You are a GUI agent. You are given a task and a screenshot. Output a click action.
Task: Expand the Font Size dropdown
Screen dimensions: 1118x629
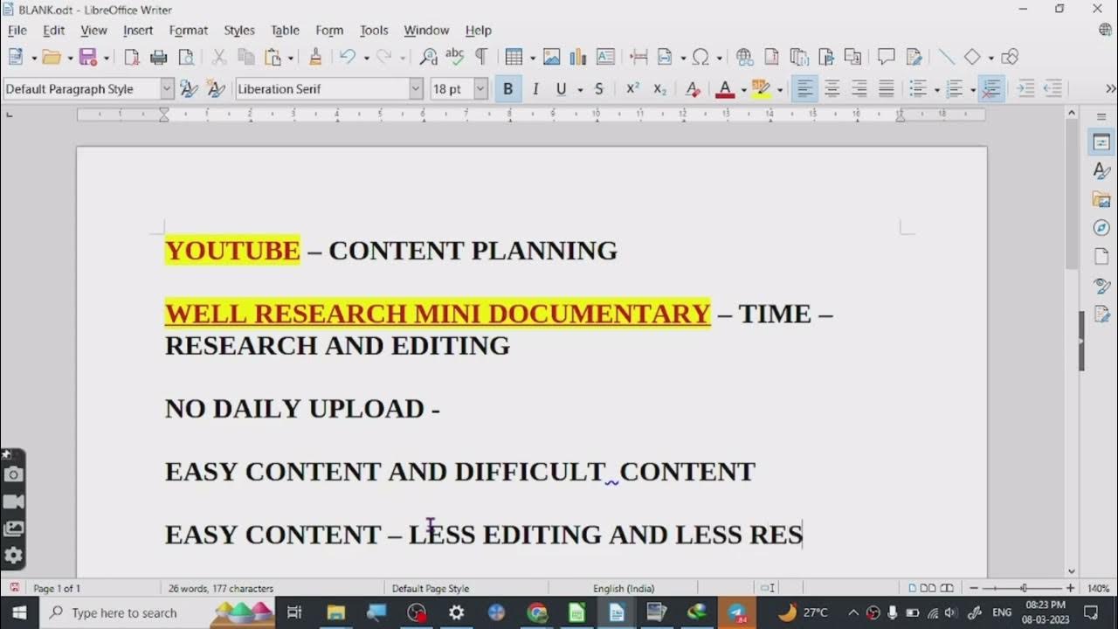point(480,88)
